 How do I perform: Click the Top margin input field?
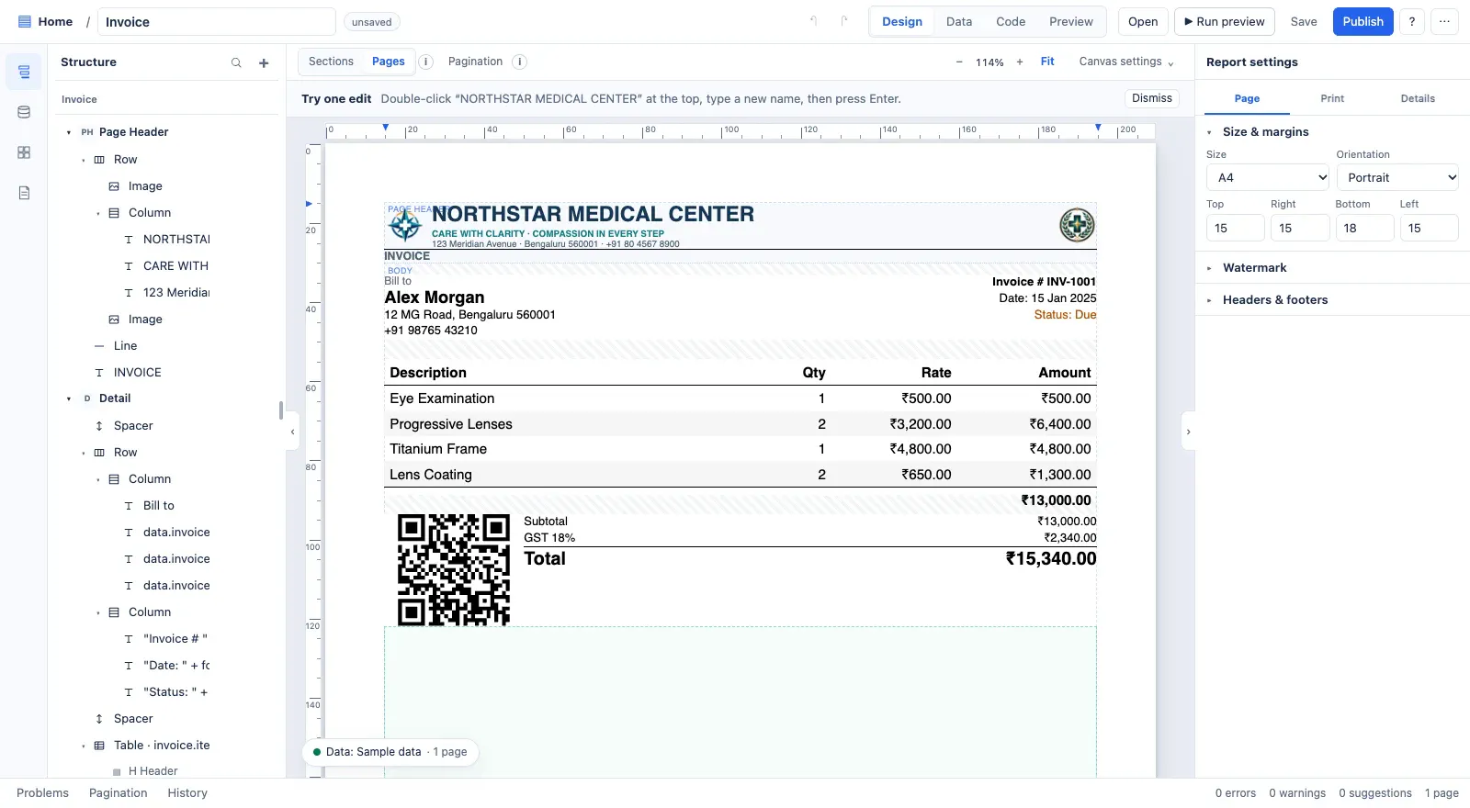coord(1236,228)
